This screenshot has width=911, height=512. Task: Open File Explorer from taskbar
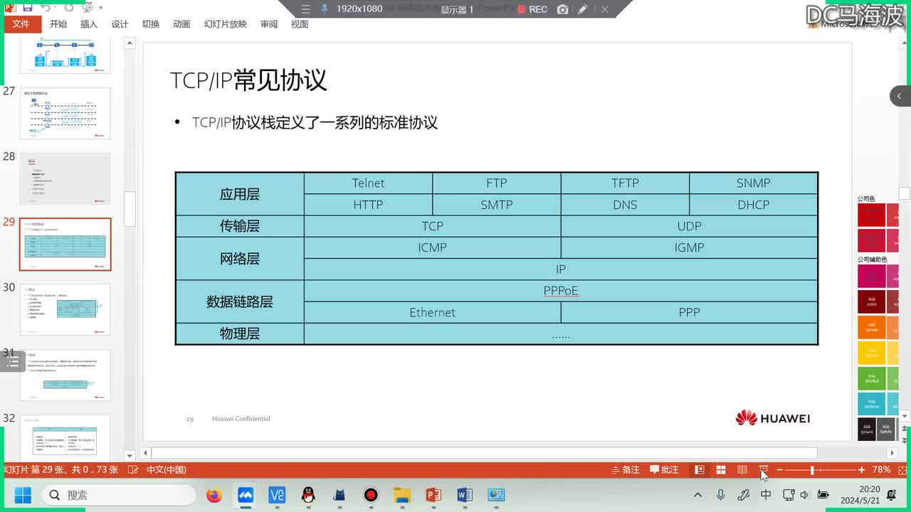tap(402, 495)
